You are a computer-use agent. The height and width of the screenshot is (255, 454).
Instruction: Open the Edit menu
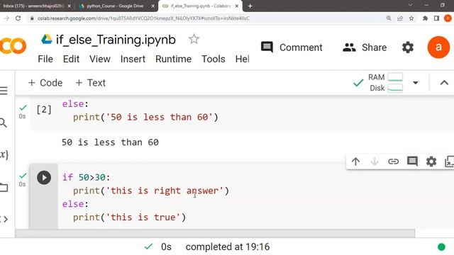[71, 59]
